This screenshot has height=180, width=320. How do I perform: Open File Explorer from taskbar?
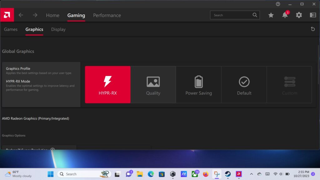pos(140,174)
